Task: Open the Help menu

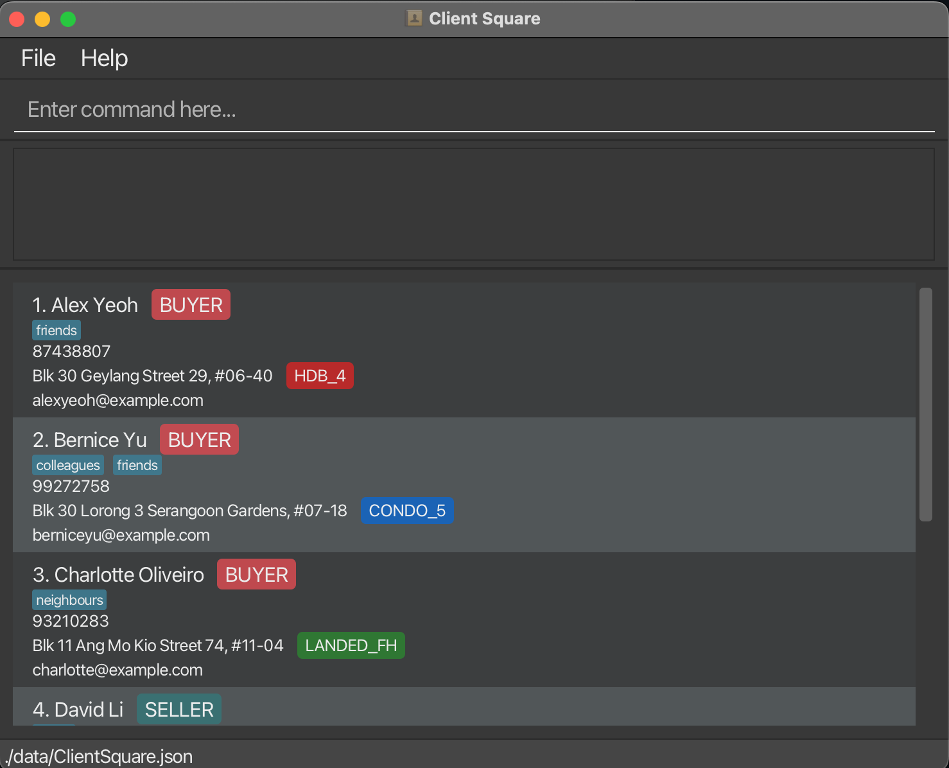Action: [104, 58]
